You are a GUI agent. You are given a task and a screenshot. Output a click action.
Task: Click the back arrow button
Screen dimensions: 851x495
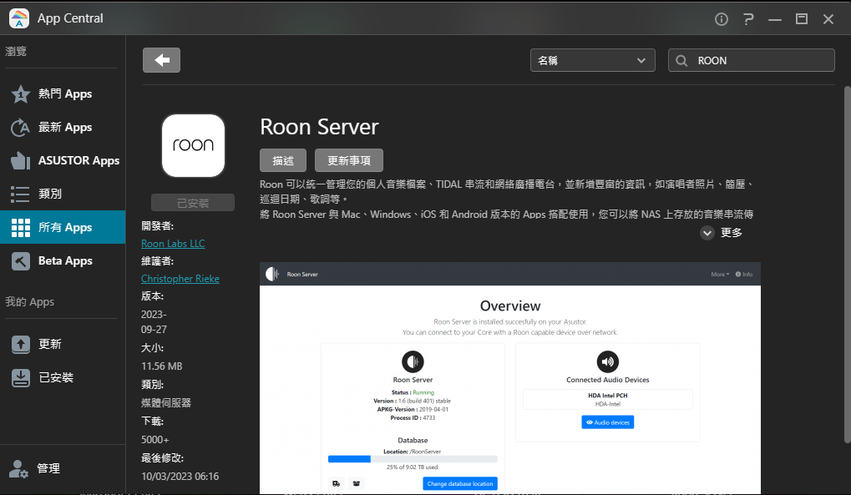[161, 60]
